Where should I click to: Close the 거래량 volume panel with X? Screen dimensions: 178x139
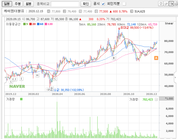tap(156, 99)
